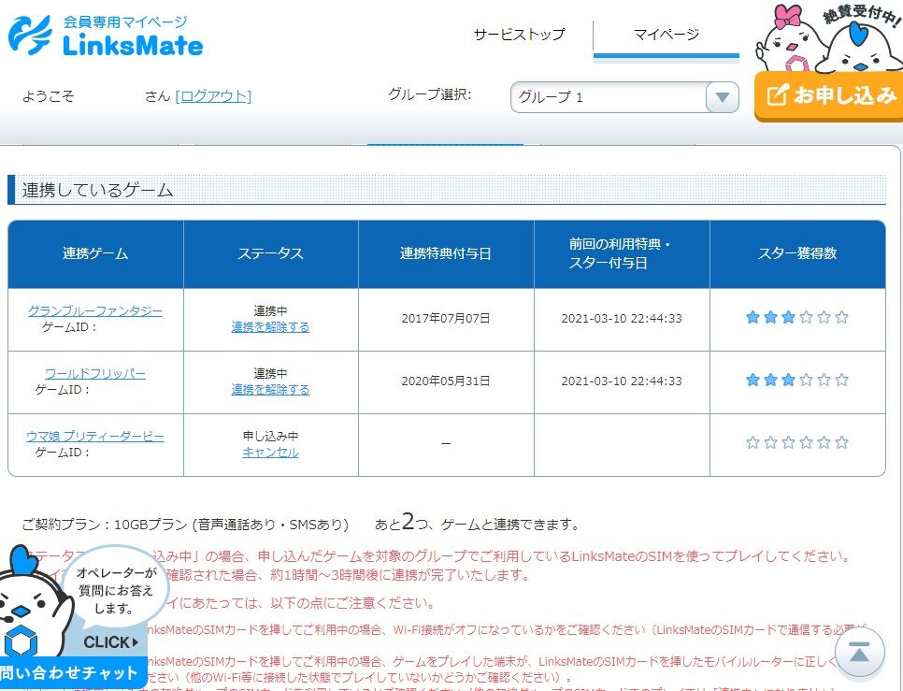
Task: Click キャンセル for ウマ娘 プリティーダービー
Action: [x=270, y=453]
